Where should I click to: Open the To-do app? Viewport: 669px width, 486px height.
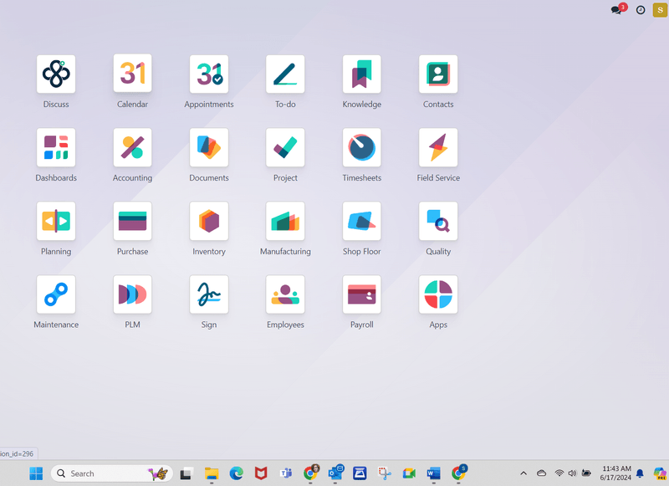(x=284, y=74)
